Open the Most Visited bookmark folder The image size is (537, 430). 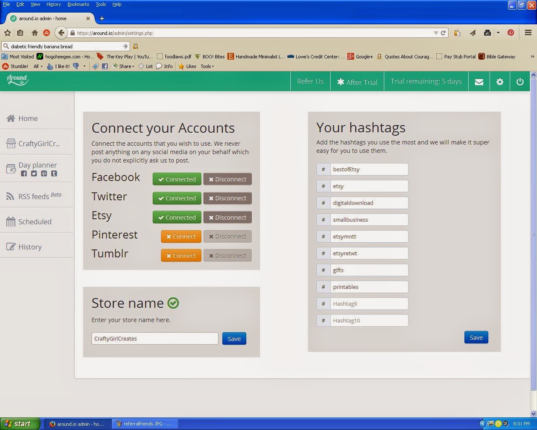[18, 56]
